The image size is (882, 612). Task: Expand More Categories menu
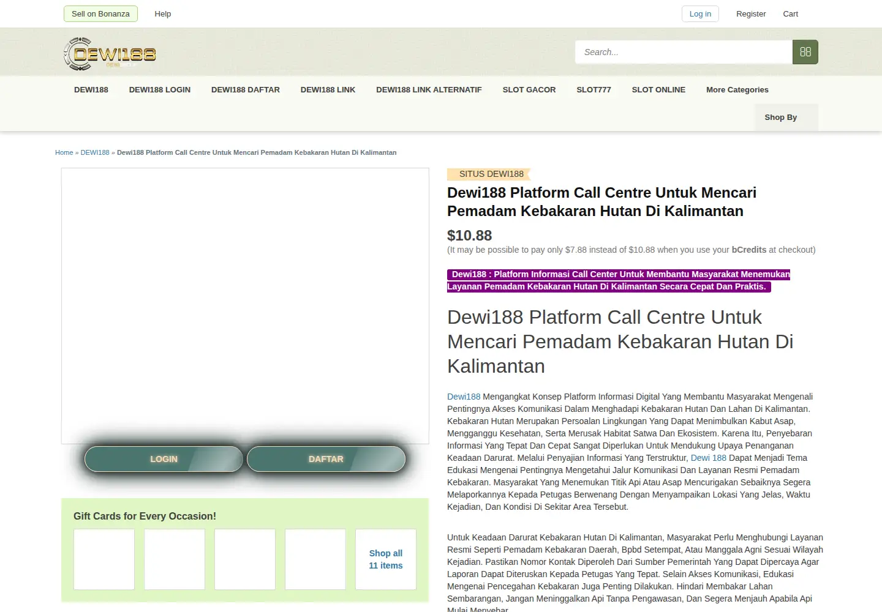[737, 89]
